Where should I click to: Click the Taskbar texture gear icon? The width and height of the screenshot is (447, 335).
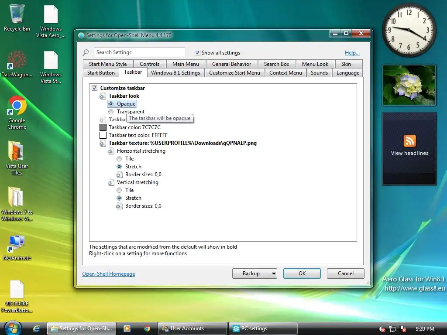(102, 143)
